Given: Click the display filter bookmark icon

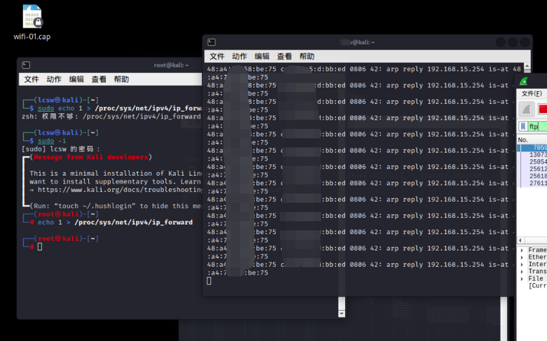Looking at the screenshot, I should click(x=522, y=127).
